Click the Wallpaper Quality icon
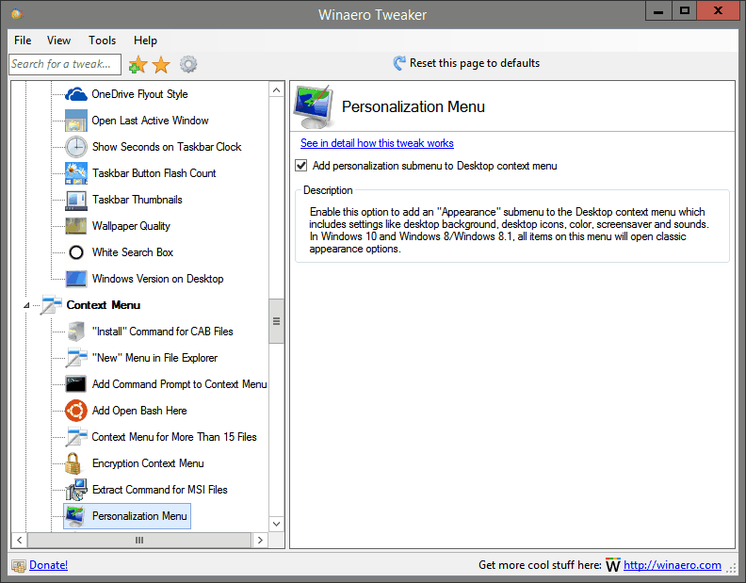This screenshot has height=583, width=746. pyautogui.click(x=75, y=226)
